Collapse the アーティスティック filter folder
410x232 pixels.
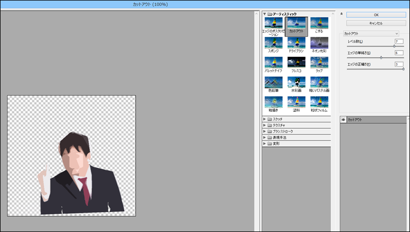click(x=265, y=14)
